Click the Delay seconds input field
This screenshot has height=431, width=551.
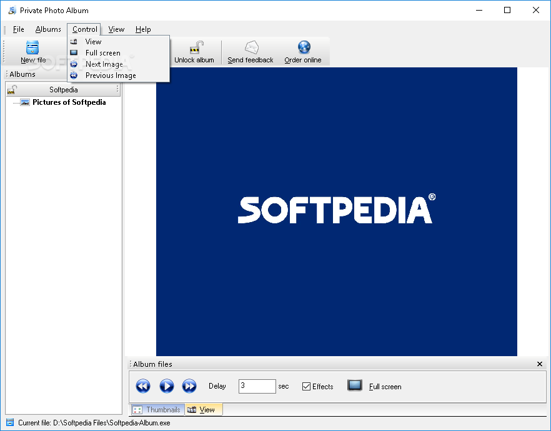pos(257,386)
